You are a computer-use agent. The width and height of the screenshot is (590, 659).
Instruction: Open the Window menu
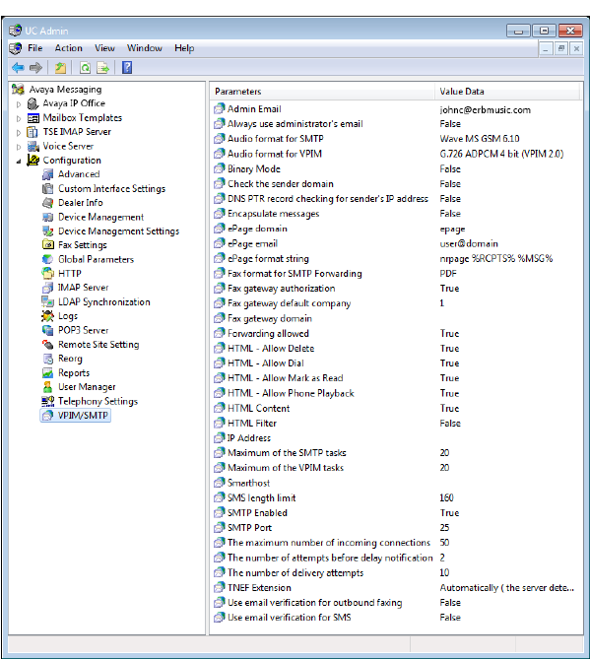coord(145,48)
